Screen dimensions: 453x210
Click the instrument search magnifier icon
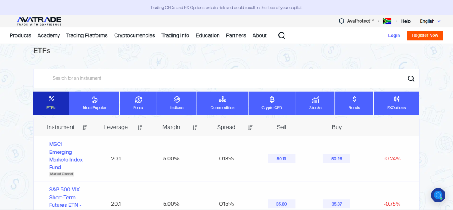coord(411,79)
